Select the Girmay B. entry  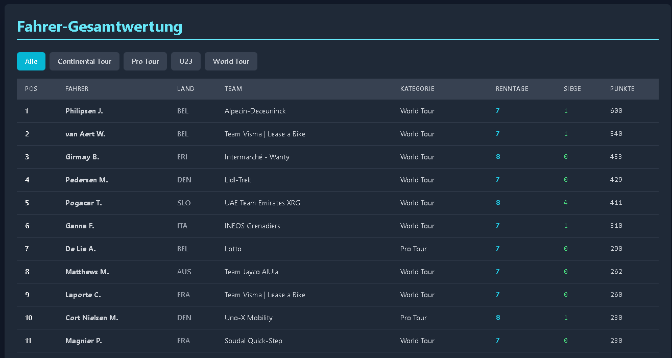point(82,157)
